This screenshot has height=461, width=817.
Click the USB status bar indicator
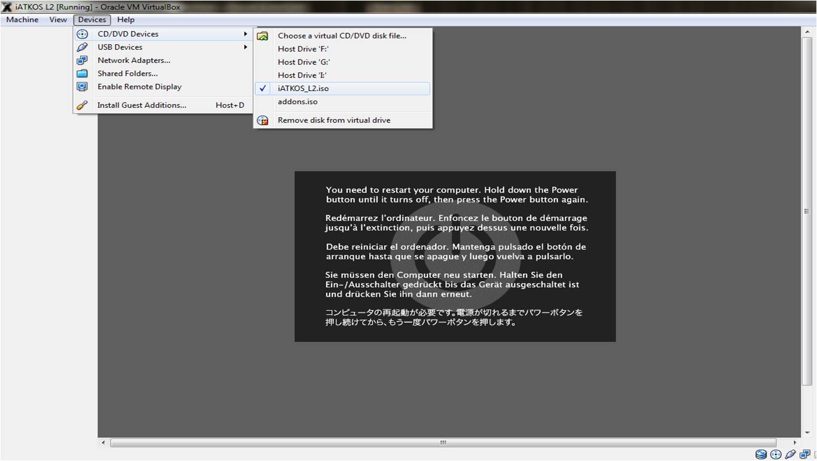coord(790,454)
